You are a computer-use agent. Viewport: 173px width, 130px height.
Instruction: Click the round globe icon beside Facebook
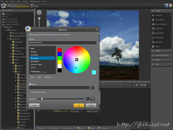(171, 6)
